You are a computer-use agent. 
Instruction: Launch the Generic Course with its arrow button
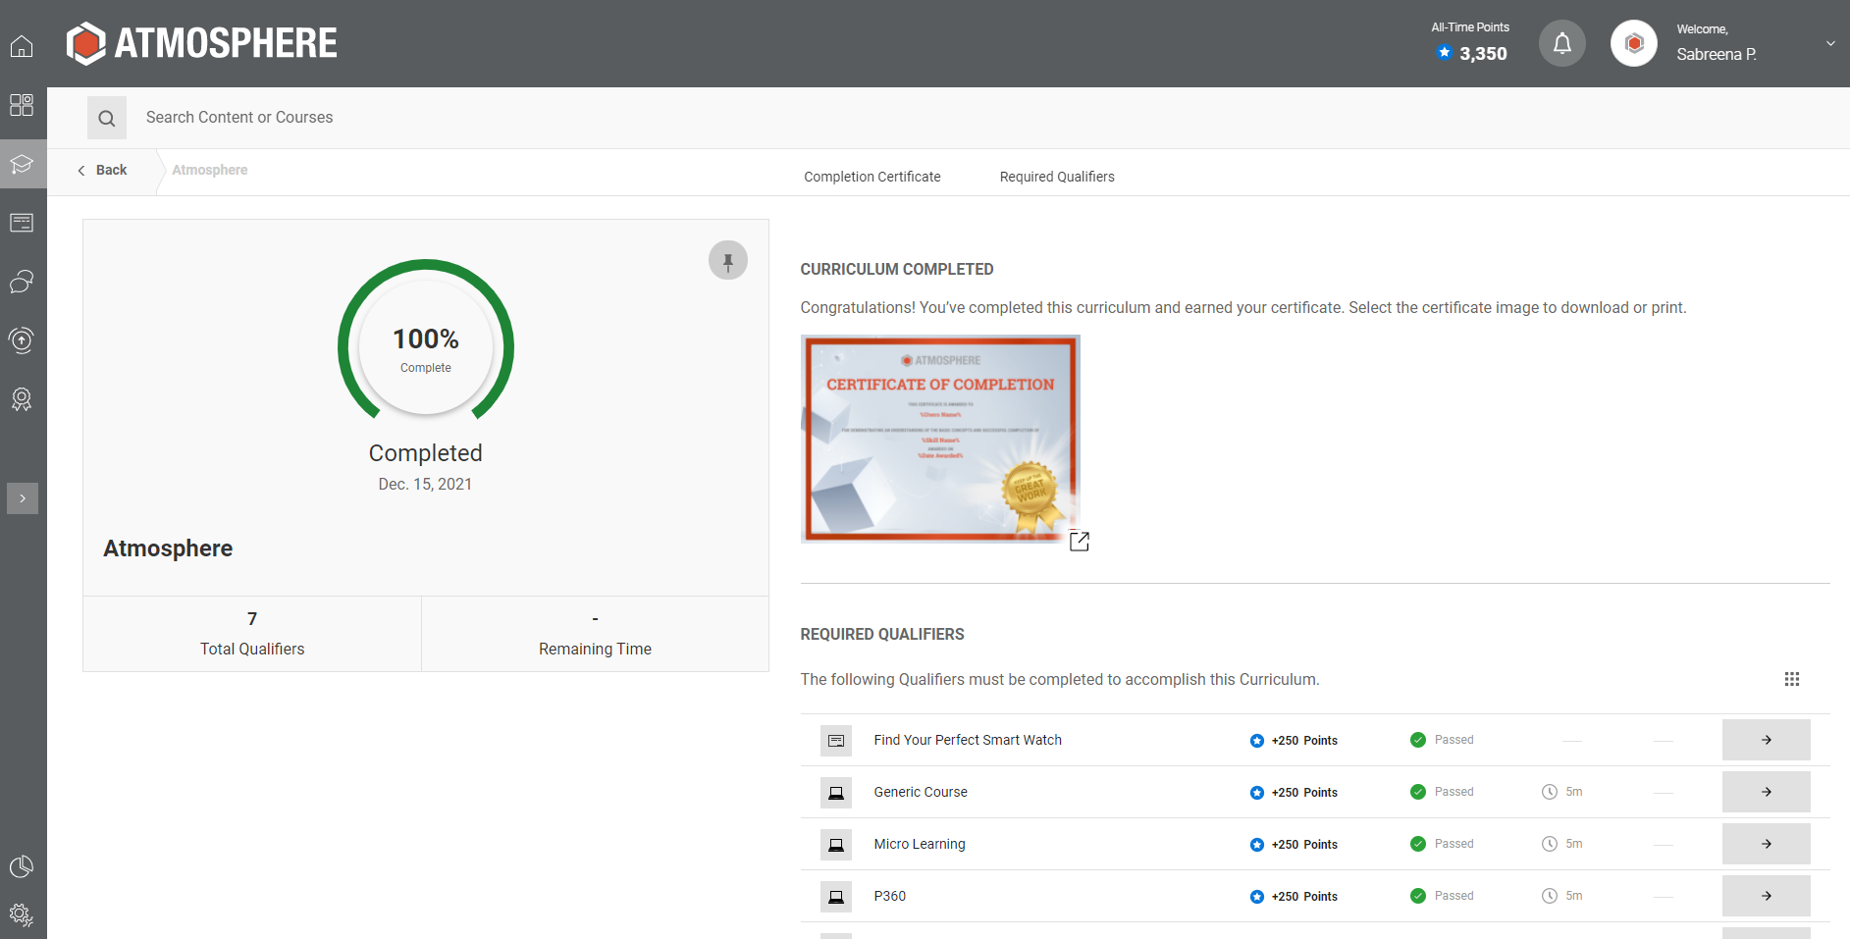point(1766,792)
